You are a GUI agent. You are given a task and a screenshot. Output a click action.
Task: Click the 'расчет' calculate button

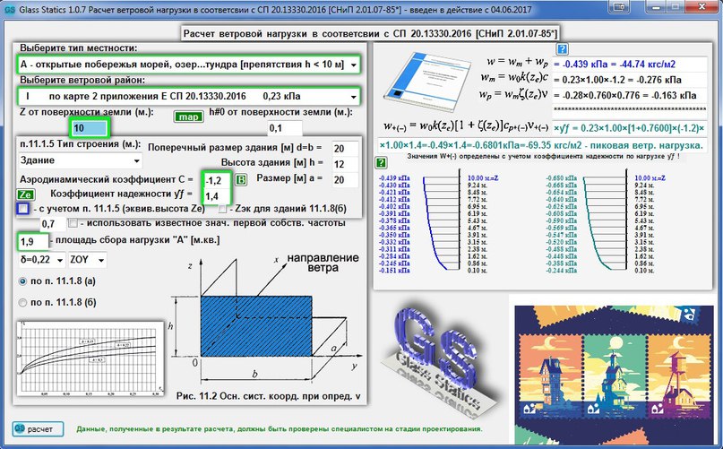[x=38, y=428]
